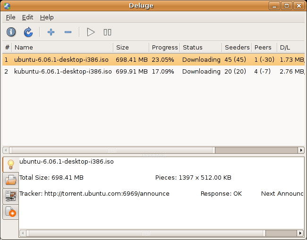Sort by Size column header

(131, 48)
